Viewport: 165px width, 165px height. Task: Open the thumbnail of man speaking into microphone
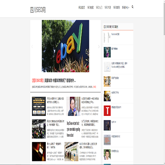(x=73, y=106)
